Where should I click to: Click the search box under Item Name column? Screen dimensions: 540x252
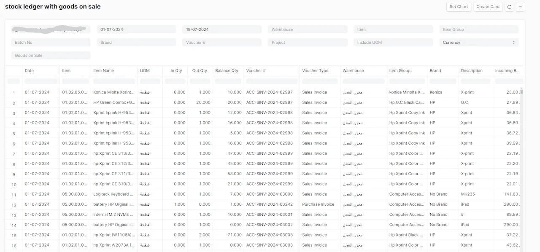pyautogui.click(x=114, y=81)
